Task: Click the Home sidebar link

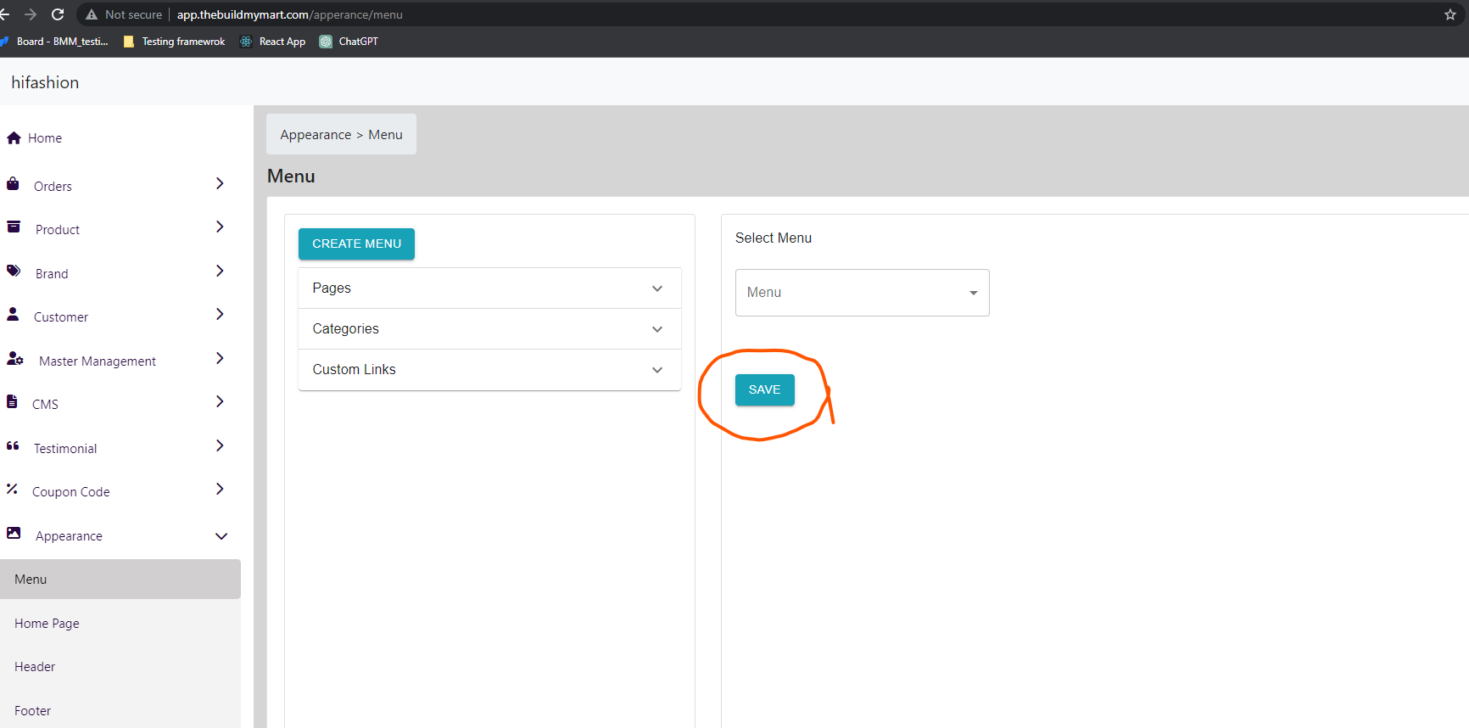Action: [x=45, y=138]
